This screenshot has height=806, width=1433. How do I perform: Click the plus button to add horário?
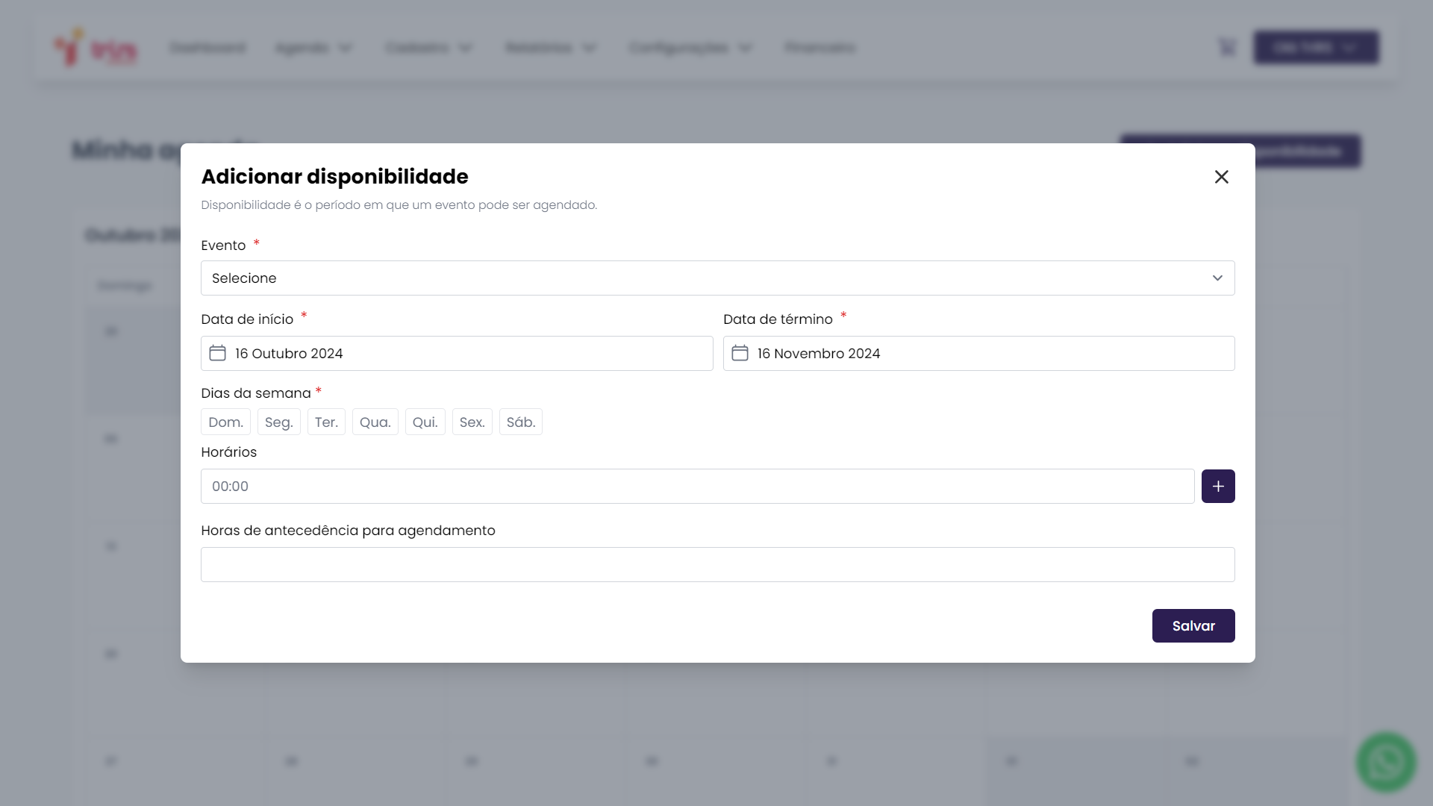point(1218,487)
